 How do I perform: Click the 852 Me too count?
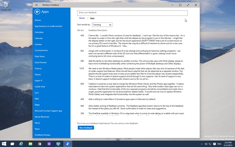click(x=82, y=51)
